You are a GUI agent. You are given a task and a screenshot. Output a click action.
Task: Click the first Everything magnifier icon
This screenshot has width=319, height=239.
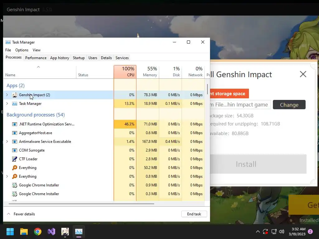[x=14, y=168]
